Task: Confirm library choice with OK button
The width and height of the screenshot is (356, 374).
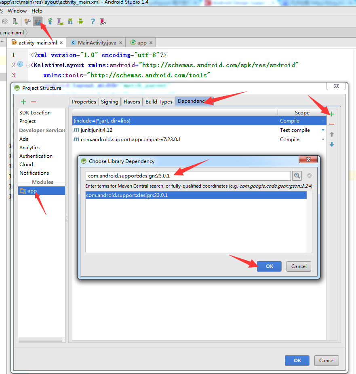Action: coord(269,266)
